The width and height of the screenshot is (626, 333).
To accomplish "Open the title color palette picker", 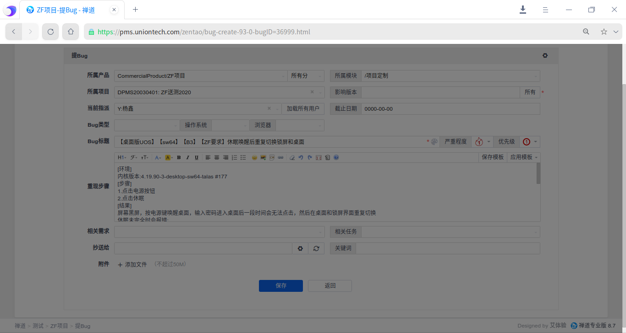I will [434, 142].
